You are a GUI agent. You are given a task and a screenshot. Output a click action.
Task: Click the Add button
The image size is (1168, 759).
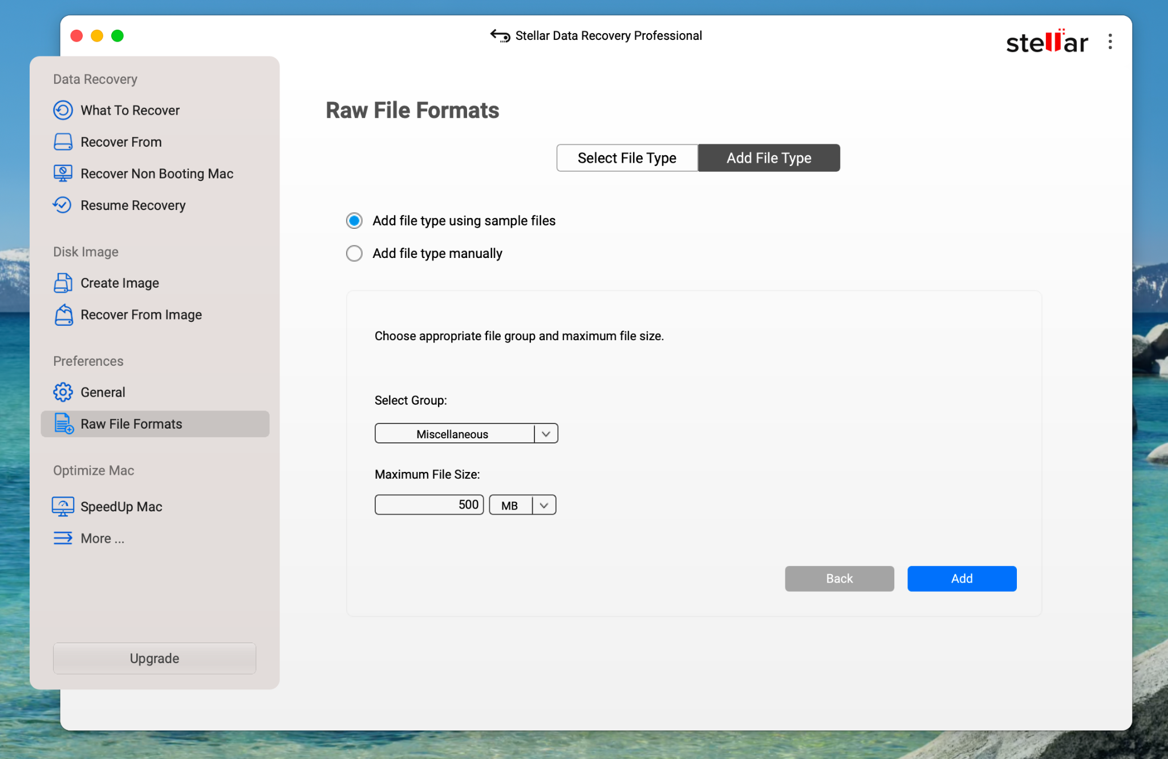point(962,579)
